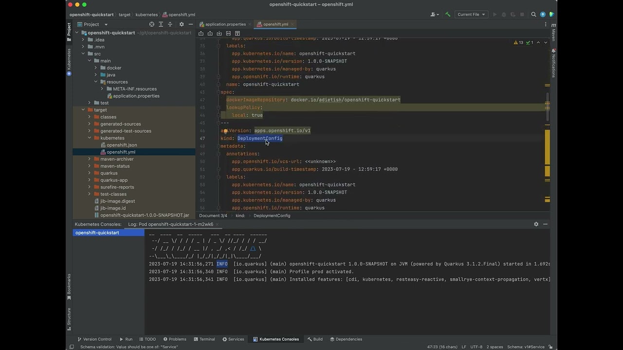Open the Dependencies tool window
The image size is (623, 350).
[346, 339]
